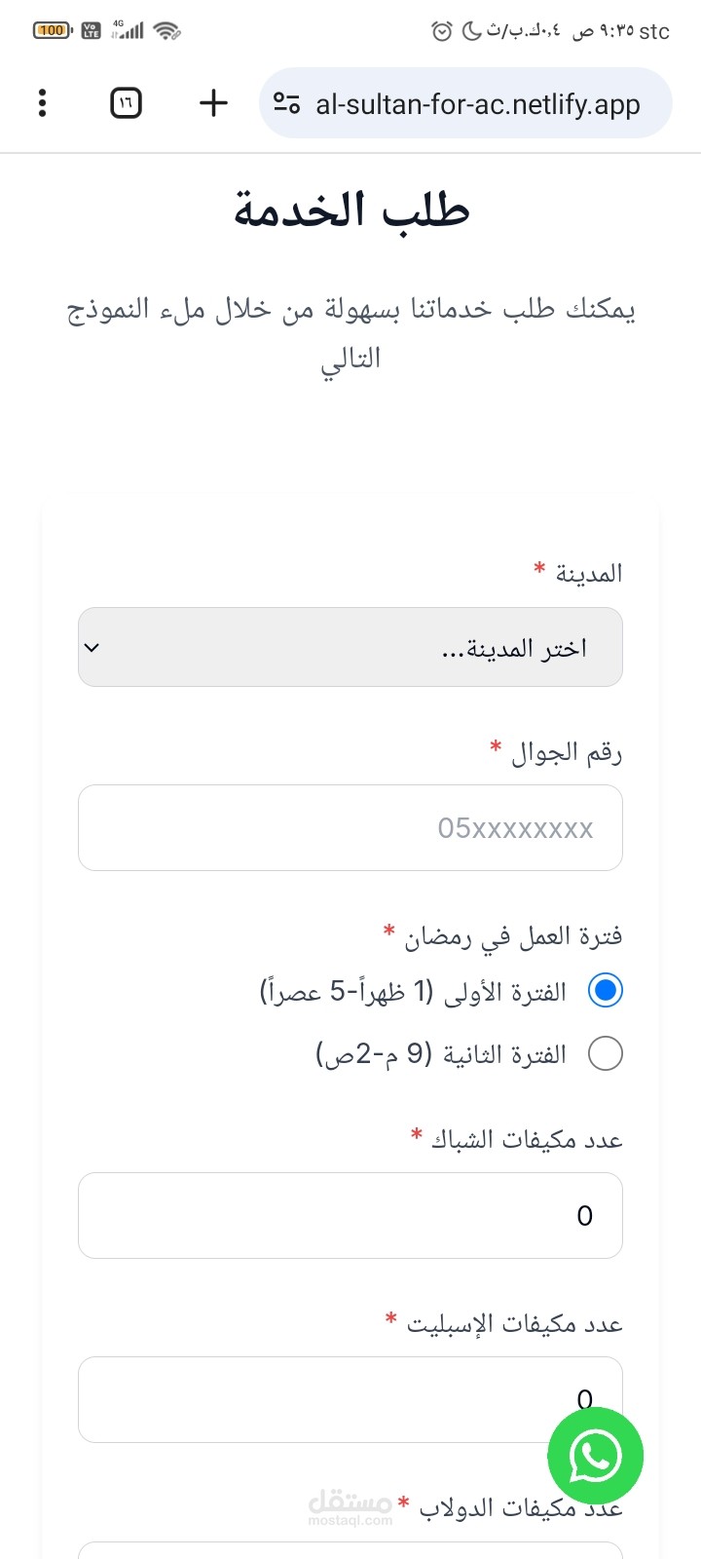Focus the mobile number field 05xxxxxxxx
Viewport: 701px width, 1559px height.
(x=350, y=827)
